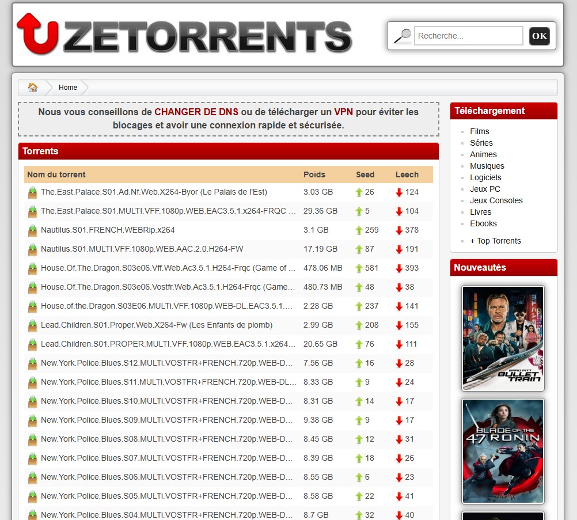The width and height of the screenshot is (577, 520).
Task: Open the Jeux Consoles category
Action: 496,200
